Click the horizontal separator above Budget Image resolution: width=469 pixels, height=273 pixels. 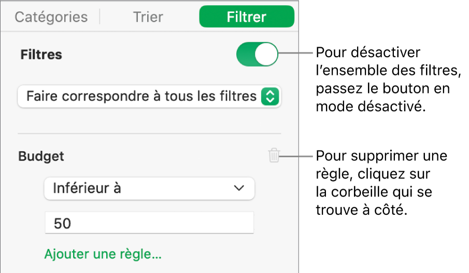(x=149, y=133)
